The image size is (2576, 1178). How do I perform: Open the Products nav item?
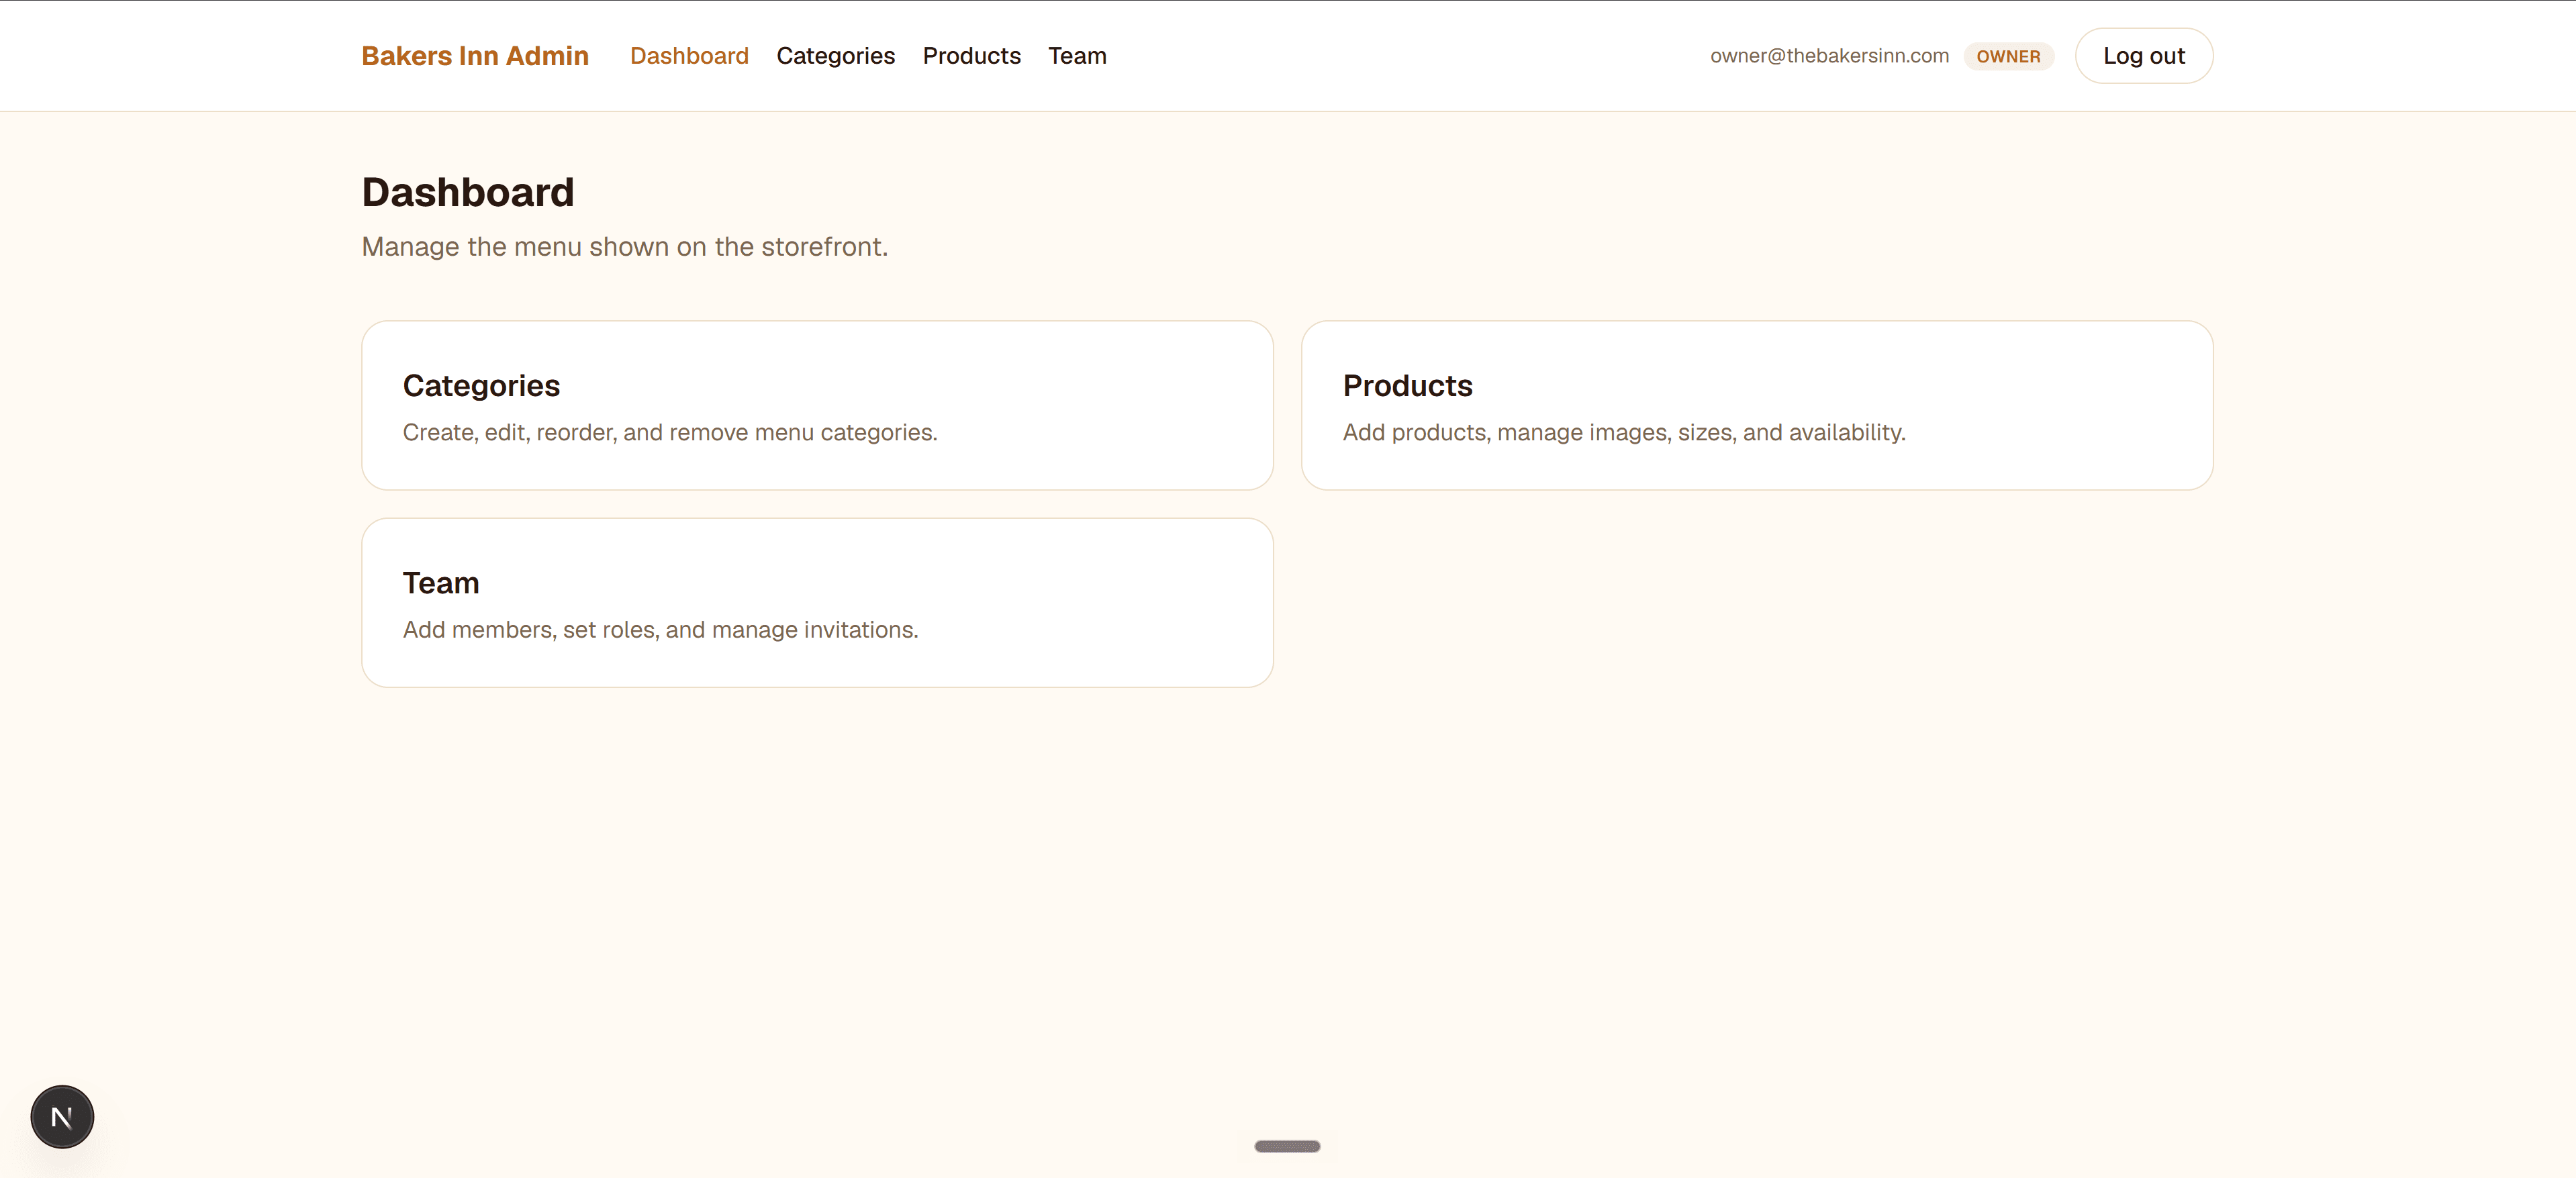pos(971,56)
